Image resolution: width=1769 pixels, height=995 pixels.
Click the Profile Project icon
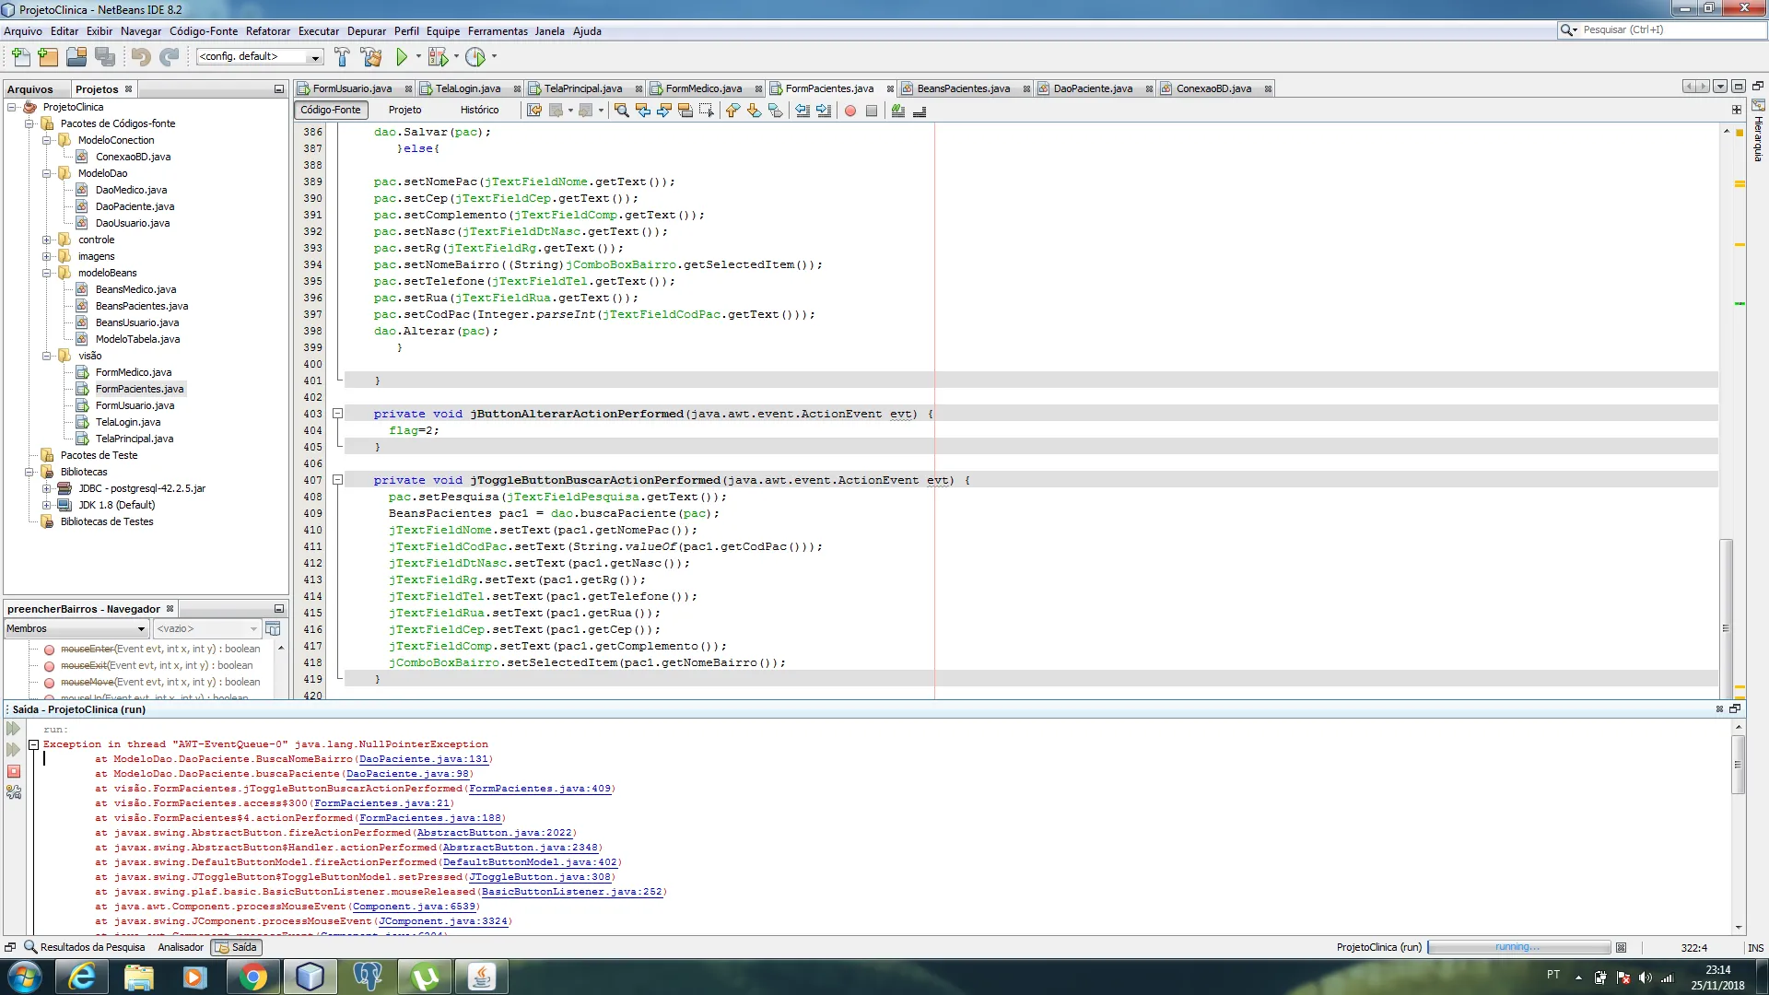pos(475,57)
